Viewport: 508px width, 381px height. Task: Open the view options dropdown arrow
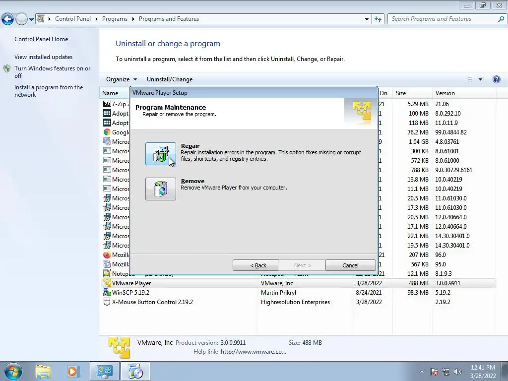click(x=480, y=79)
